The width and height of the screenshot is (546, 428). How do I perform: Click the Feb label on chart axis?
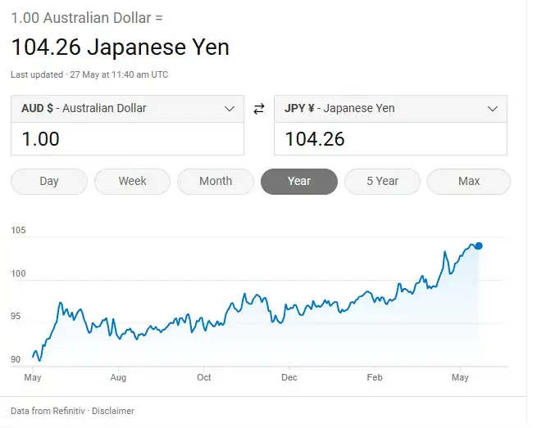[375, 377]
